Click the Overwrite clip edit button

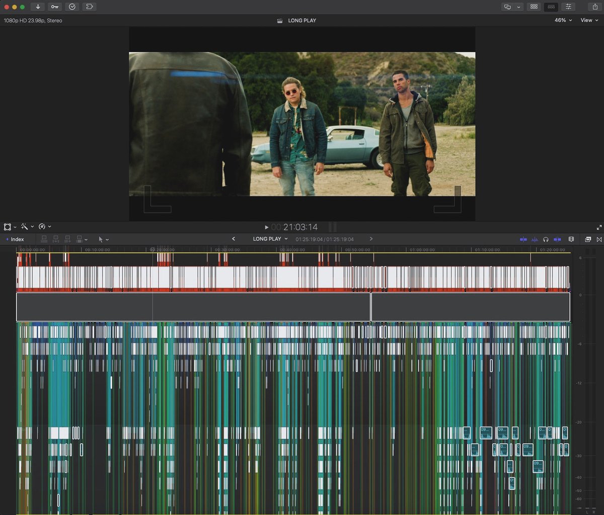[79, 239]
